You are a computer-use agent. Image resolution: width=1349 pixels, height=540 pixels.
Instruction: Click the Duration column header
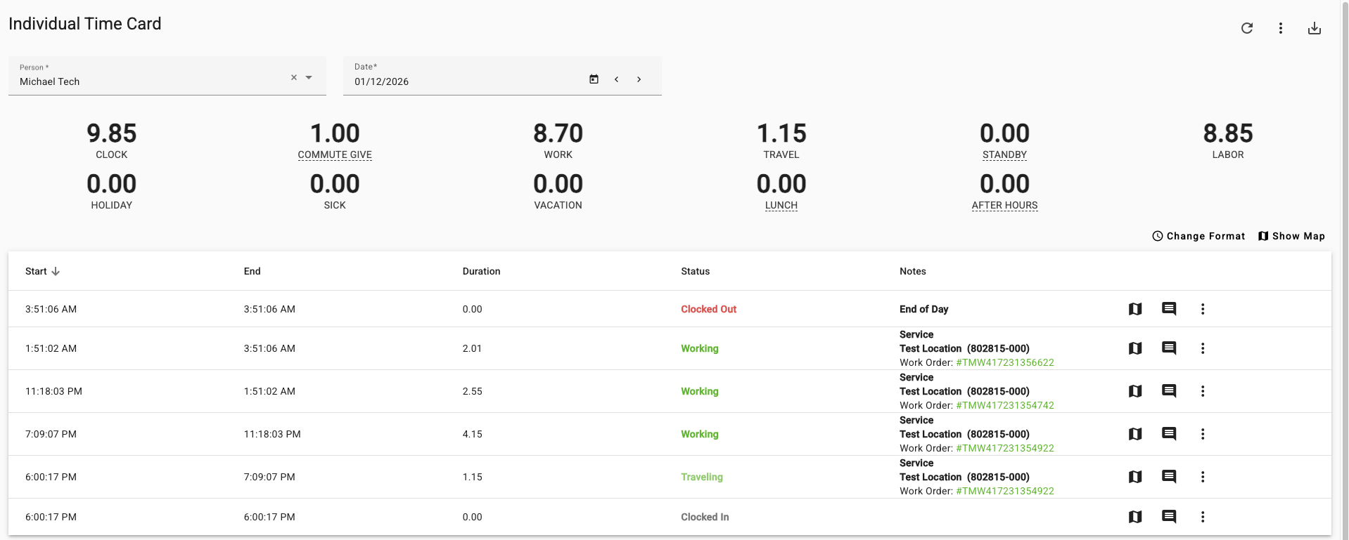pyautogui.click(x=481, y=271)
